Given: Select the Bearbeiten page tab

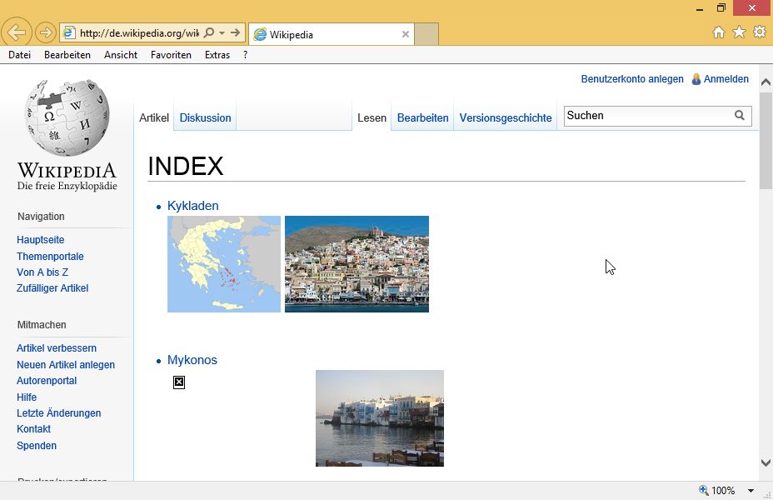Looking at the screenshot, I should [x=423, y=117].
